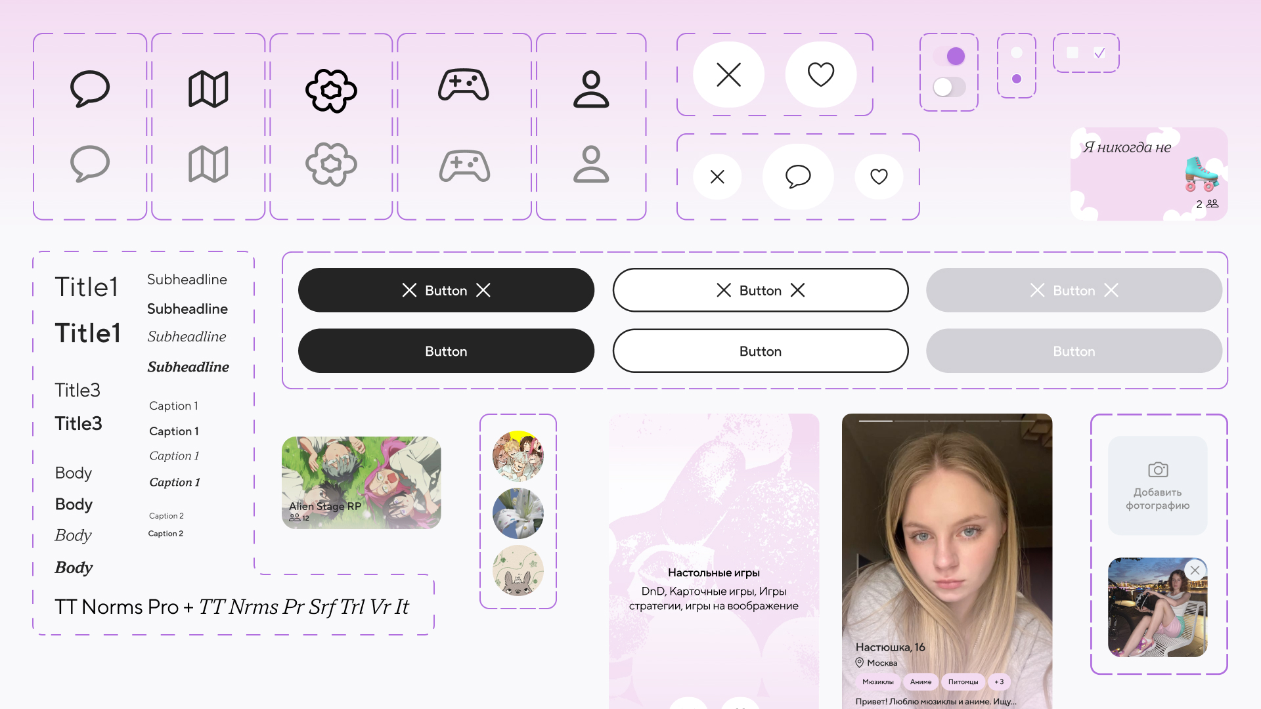This screenshot has width=1261, height=709.
Task: Click the black filled Button without icons
Action: pos(446,351)
